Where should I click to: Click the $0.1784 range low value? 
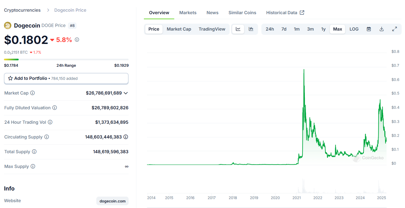point(11,65)
